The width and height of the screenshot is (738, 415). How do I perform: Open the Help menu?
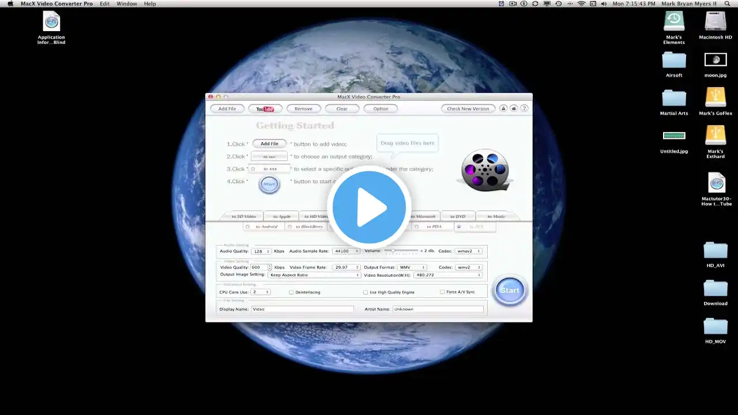[150, 3]
